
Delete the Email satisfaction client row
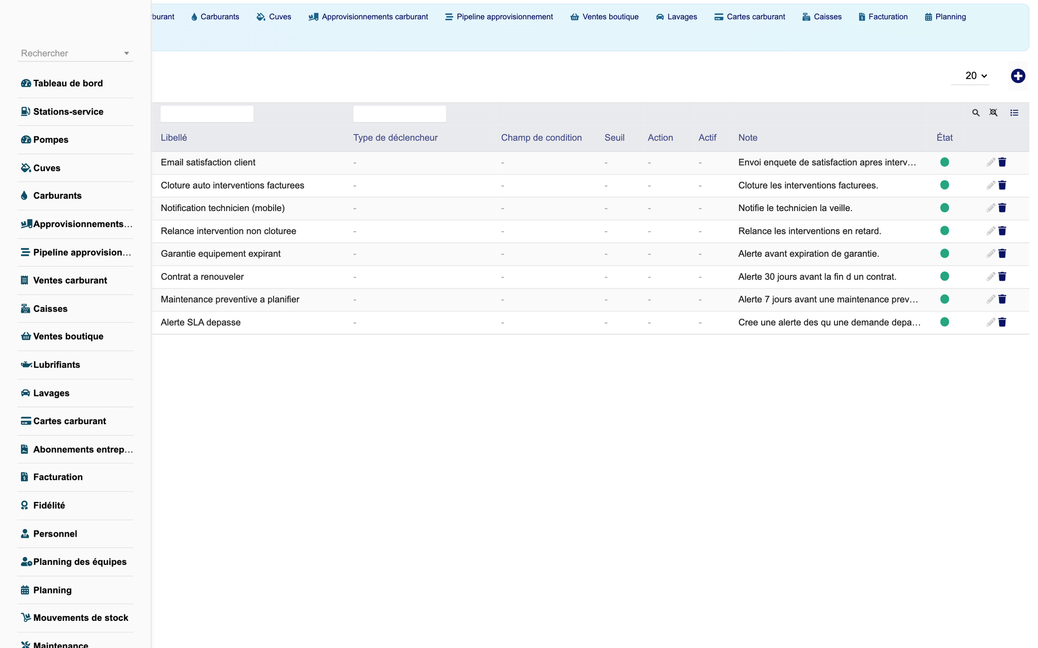click(x=1002, y=162)
